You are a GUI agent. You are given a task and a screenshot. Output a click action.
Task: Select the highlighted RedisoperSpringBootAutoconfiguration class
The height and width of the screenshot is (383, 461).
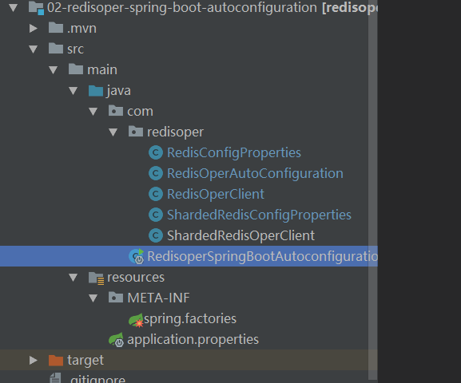pyautogui.click(x=262, y=256)
